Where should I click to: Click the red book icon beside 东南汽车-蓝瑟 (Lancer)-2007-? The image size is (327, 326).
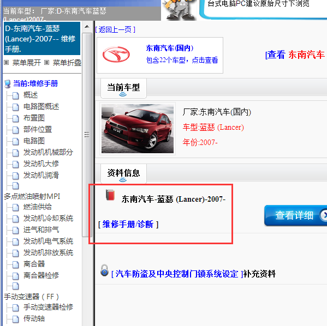click(110, 195)
